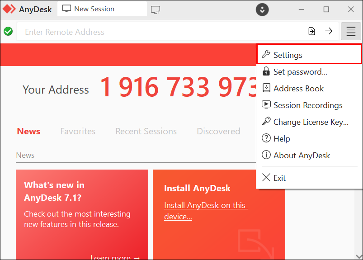Click your address number 1 916 733
The height and width of the screenshot is (260, 363).
pyautogui.click(x=178, y=87)
